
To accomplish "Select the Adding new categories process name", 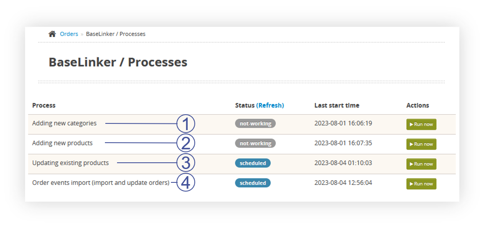I will [x=64, y=123].
